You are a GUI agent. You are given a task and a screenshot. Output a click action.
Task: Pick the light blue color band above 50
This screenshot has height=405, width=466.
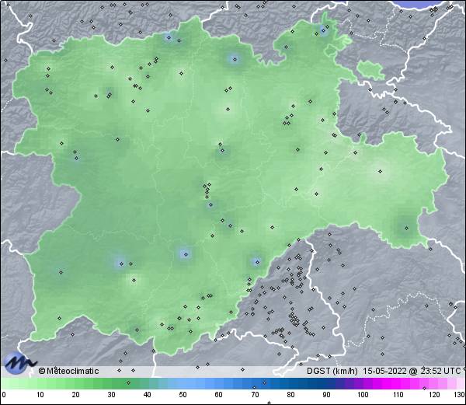pos(183,383)
